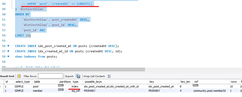Click the key_len cell with value 4

click(x=186, y=91)
